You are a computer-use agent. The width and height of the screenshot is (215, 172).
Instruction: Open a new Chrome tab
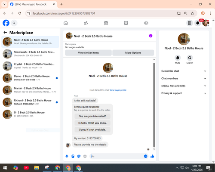tap(61, 4)
